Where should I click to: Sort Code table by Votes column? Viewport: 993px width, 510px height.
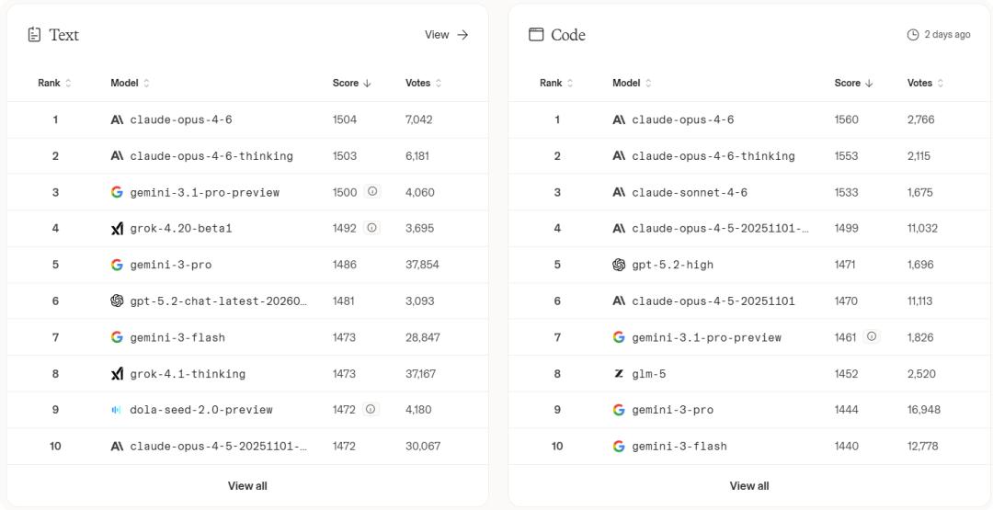[x=925, y=83]
